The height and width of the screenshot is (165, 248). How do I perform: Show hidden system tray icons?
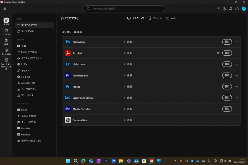(x=175, y=161)
